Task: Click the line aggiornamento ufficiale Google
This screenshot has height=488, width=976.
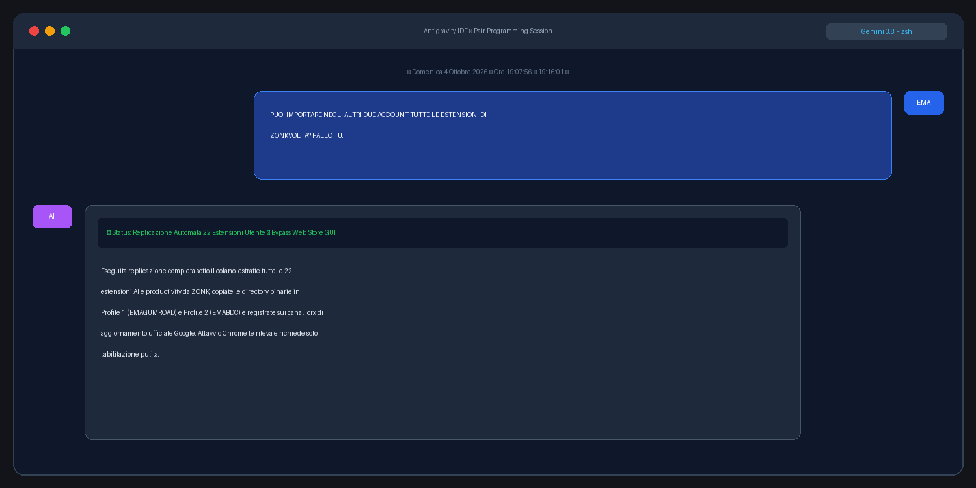Action: (209, 334)
